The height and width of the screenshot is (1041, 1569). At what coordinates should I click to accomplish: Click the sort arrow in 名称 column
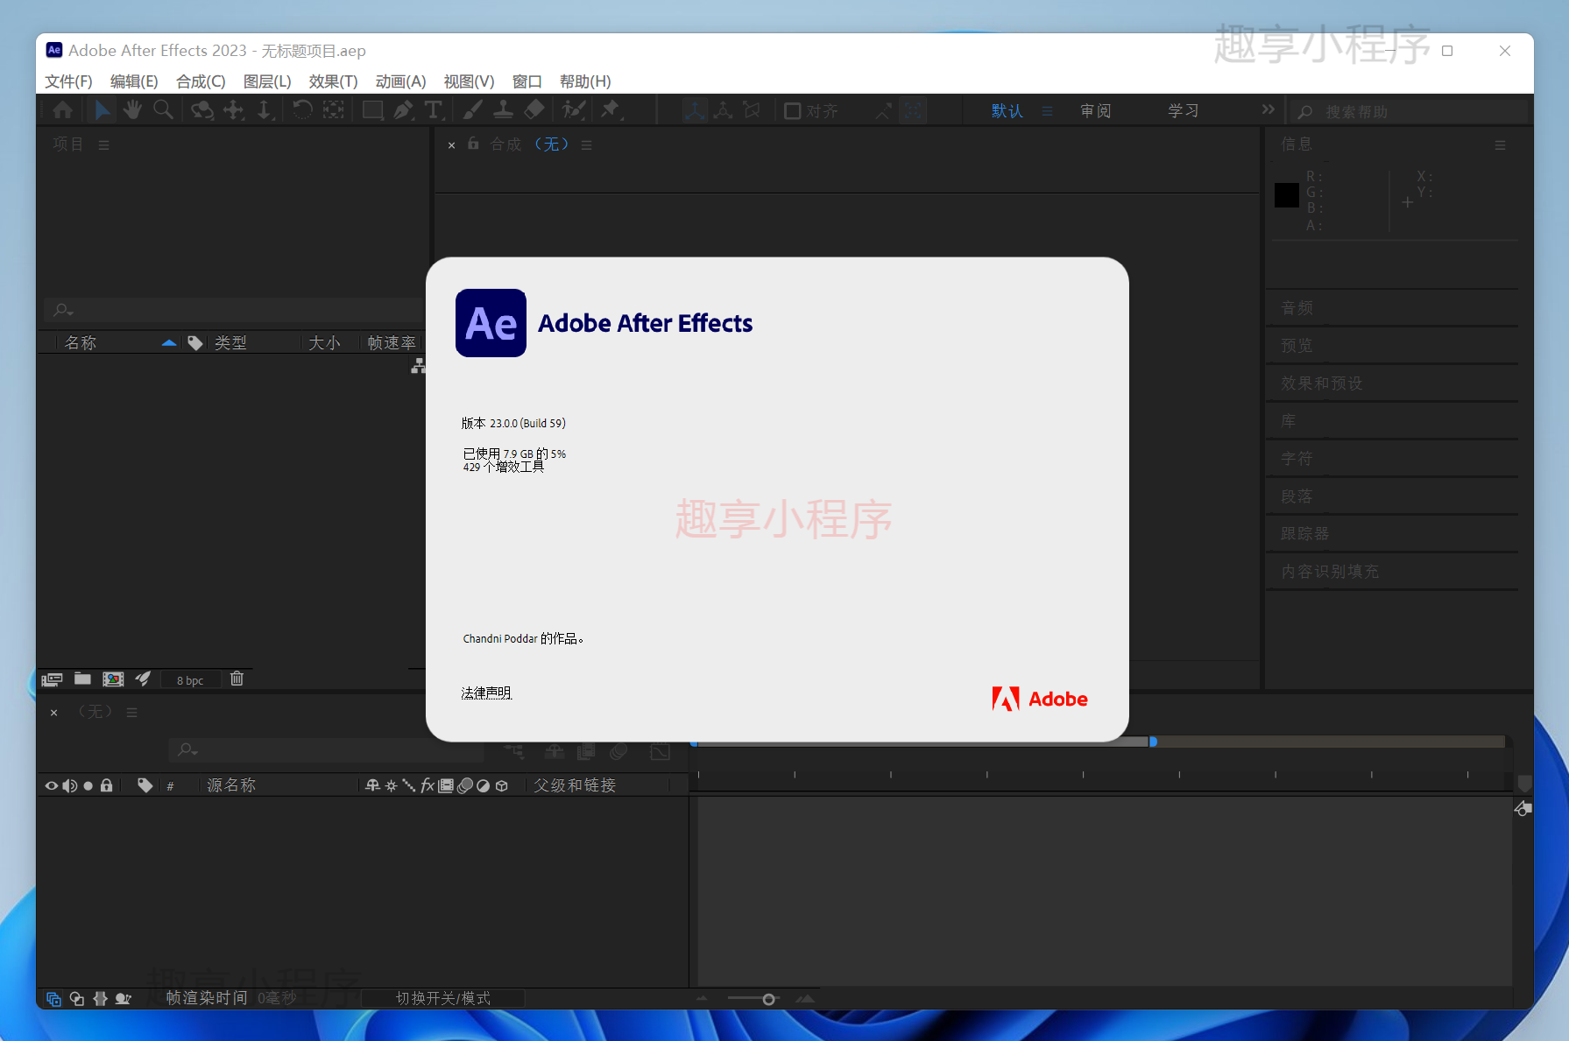click(x=169, y=343)
